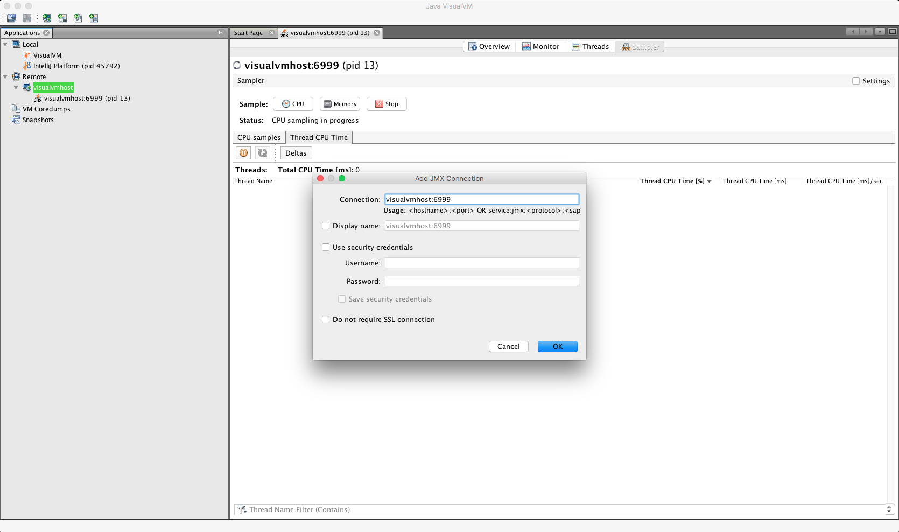
Task: Open the thread filter options stepper
Action: click(889, 509)
